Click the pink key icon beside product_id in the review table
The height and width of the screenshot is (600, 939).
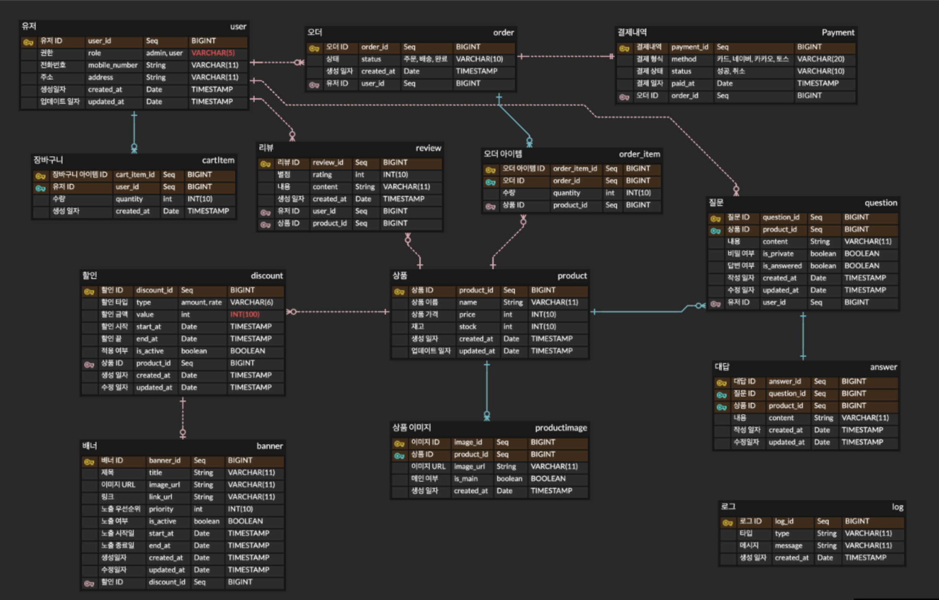(266, 224)
